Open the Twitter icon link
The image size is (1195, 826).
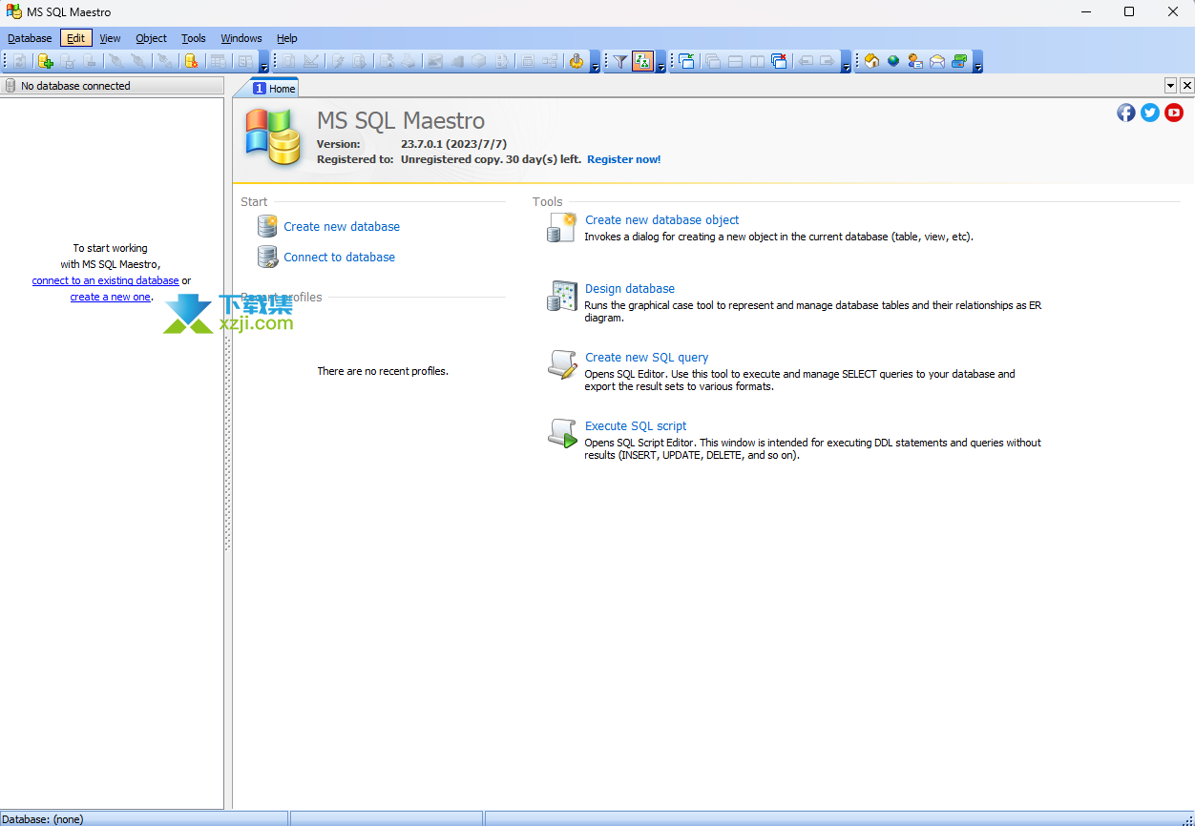1150,113
